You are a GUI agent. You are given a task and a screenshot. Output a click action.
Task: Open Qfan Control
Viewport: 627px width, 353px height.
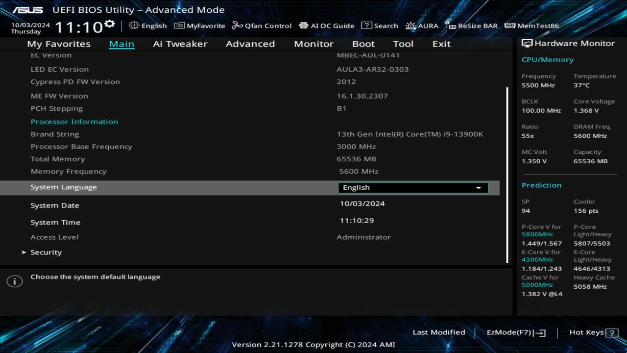pyautogui.click(x=262, y=25)
